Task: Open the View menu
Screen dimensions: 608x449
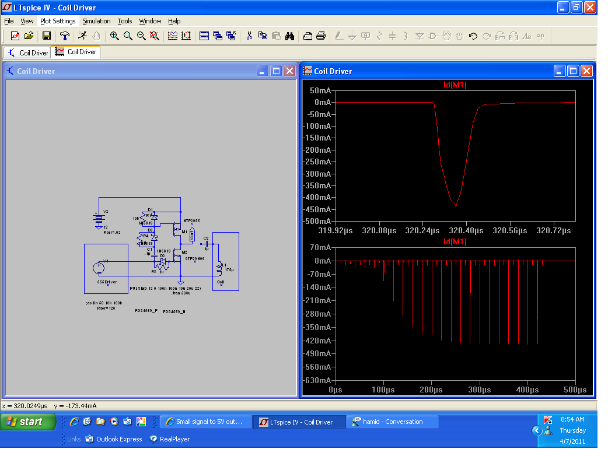Action: pos(27,21)
